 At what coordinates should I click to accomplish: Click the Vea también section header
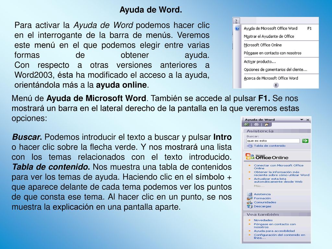(277, 215)
